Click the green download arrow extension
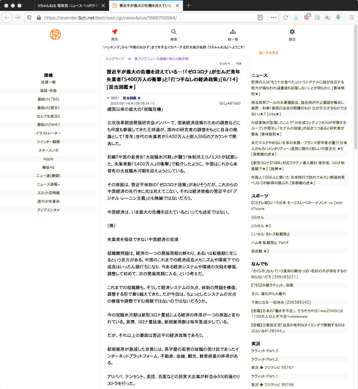The width and height of the screenshot is (358, 389). (338, 17)
